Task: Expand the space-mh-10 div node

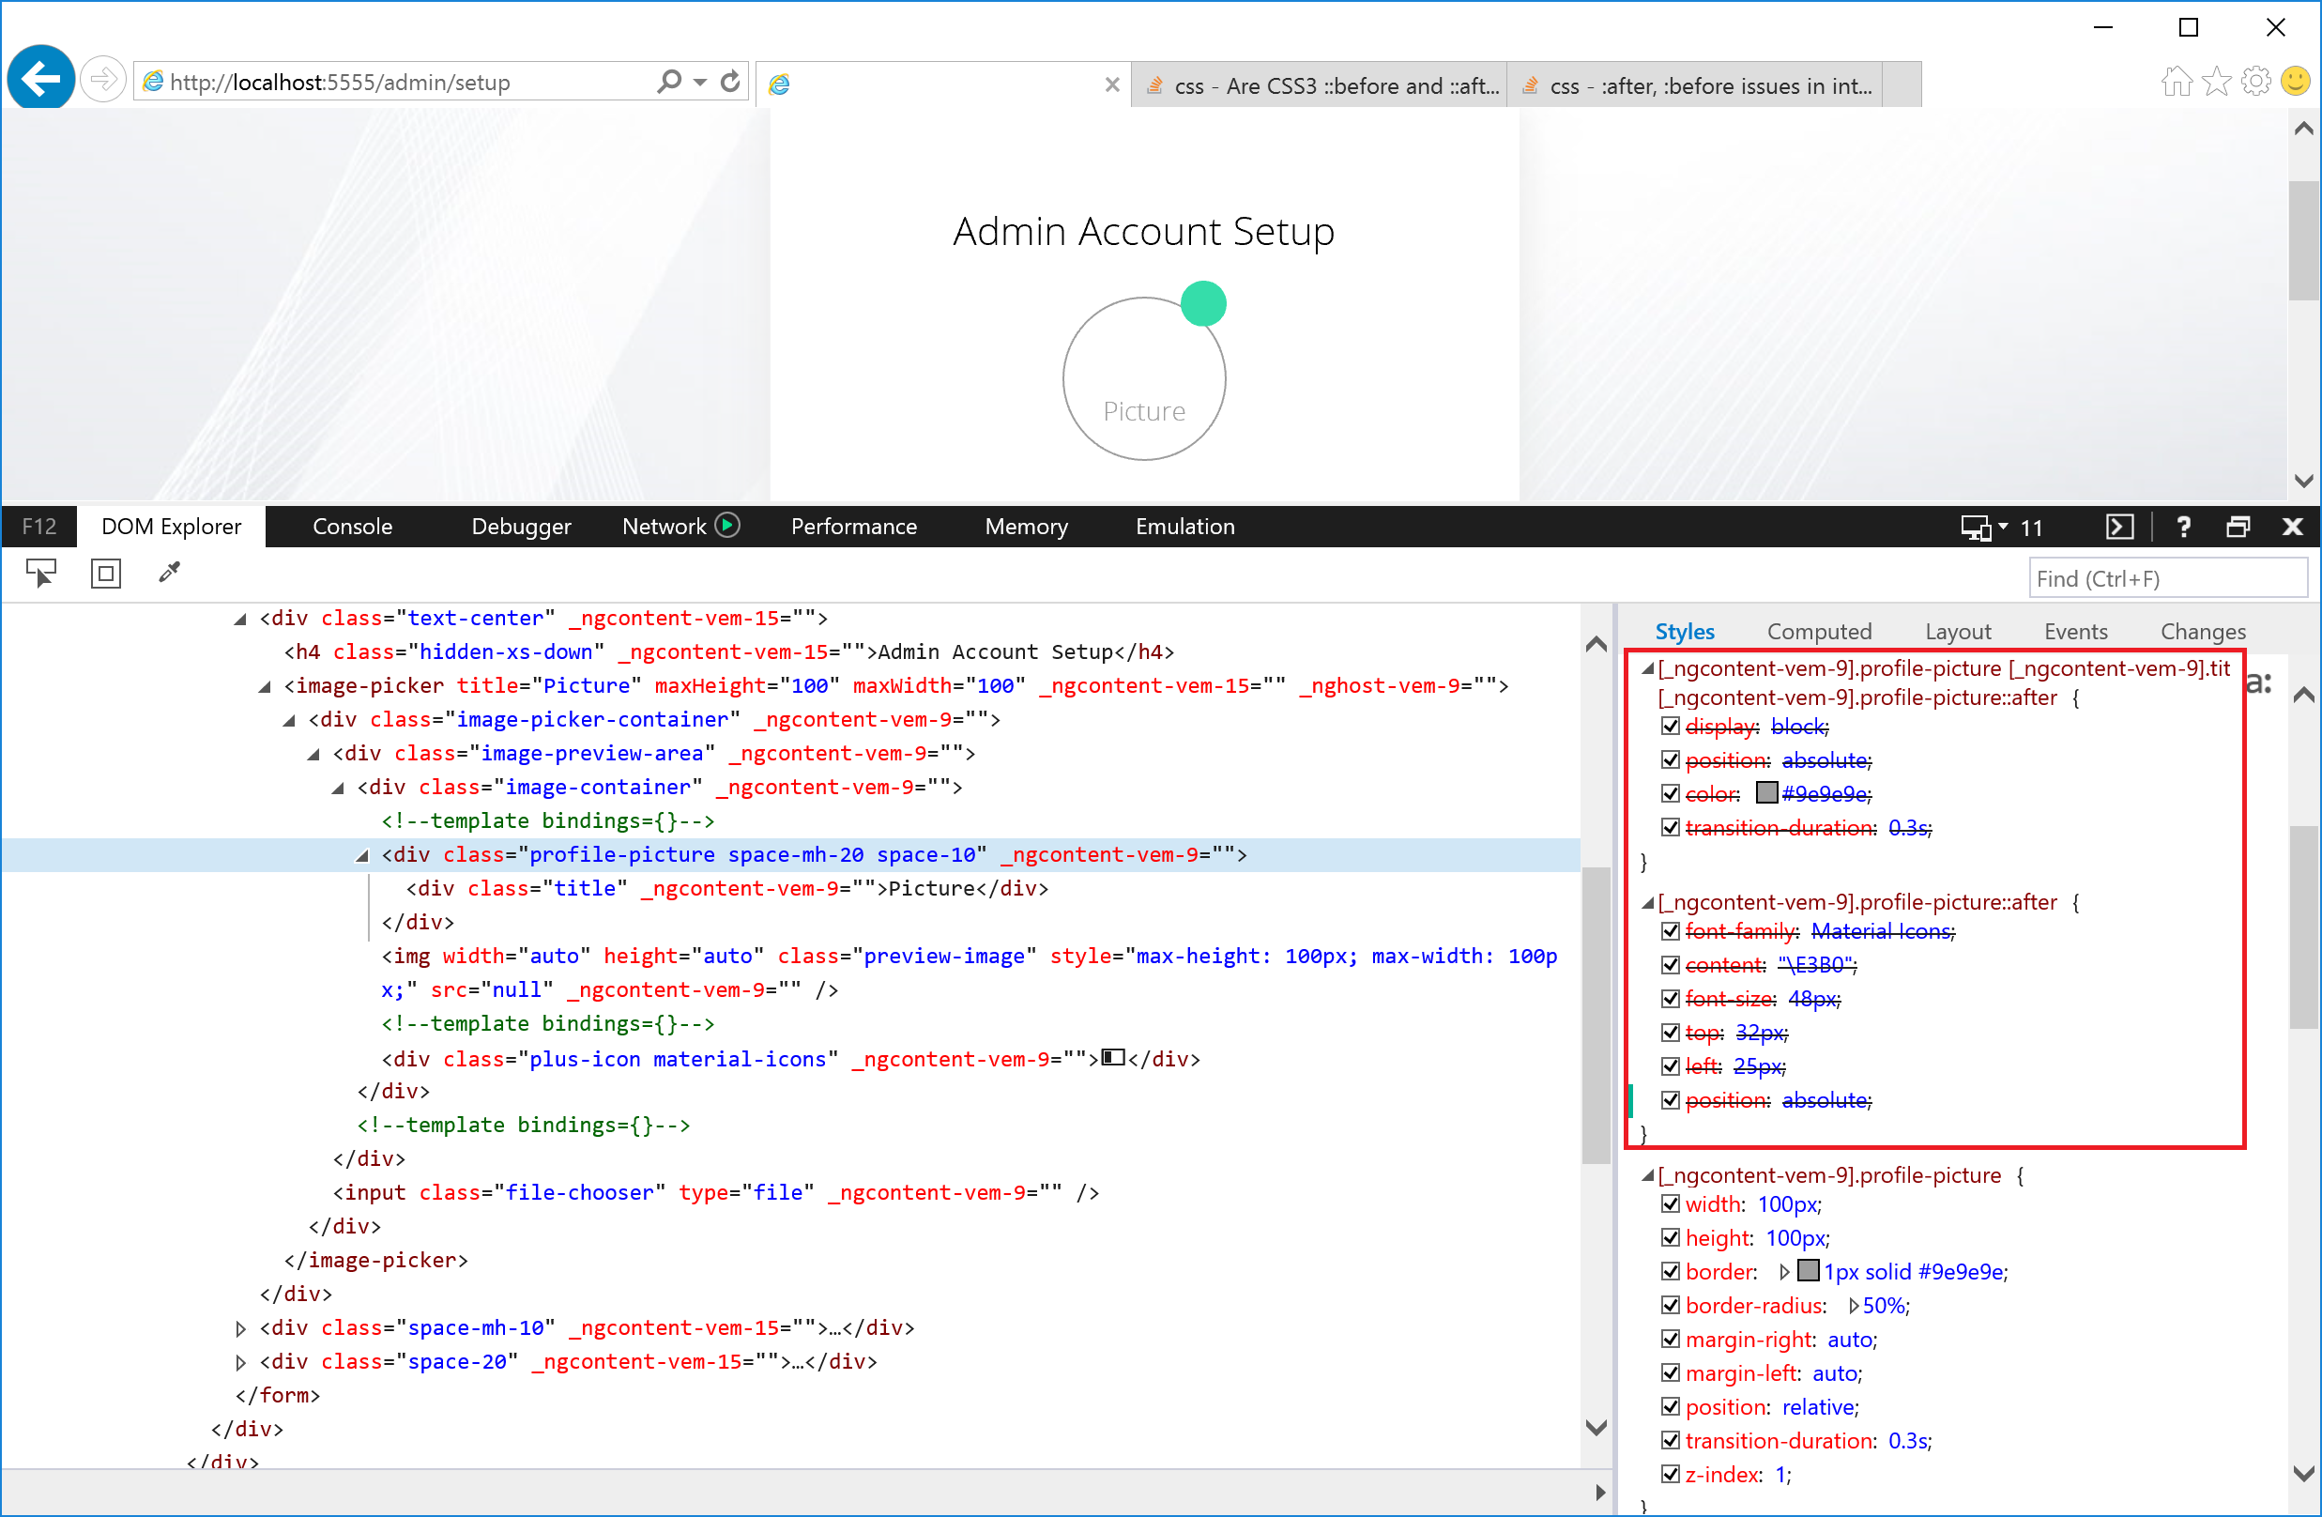Action: coord(241,1327)
